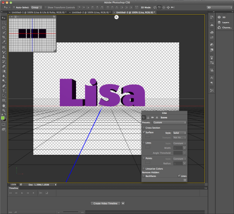Open the timeline type arrow beside Create Video Timeline

[123, 203]
